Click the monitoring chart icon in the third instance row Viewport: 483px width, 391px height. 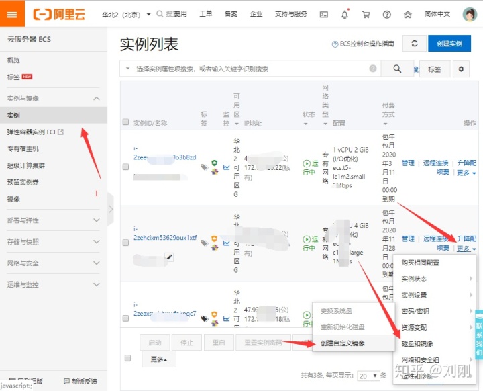coord(227,318)
